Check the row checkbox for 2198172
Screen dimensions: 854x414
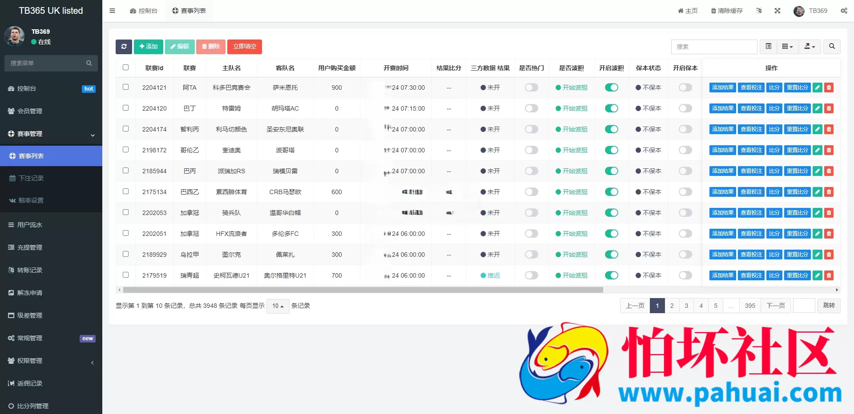[x=125, y=150]
